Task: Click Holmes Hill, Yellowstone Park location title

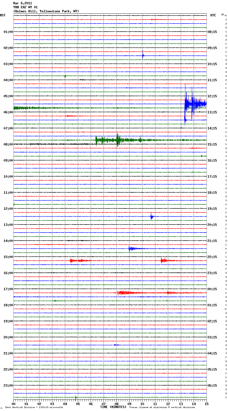Action: coord(46,11)
